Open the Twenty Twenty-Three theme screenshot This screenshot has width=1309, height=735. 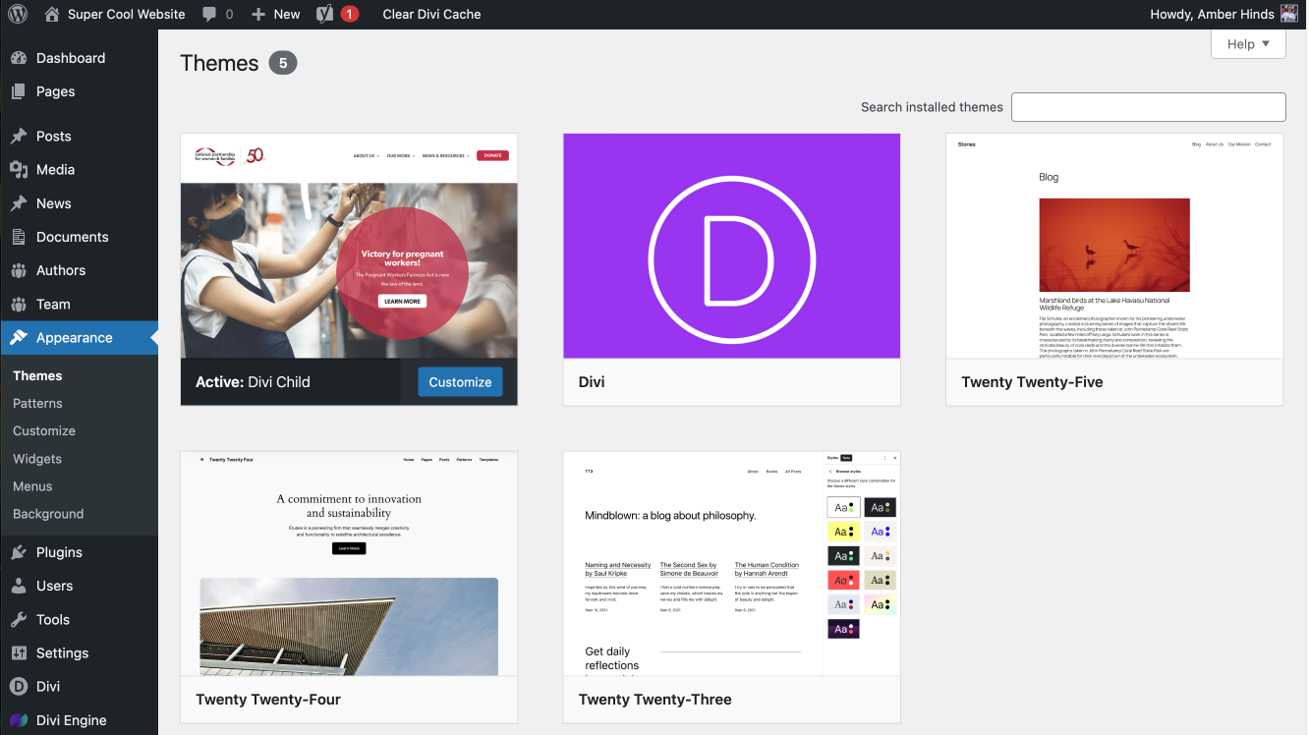point(731,564)
